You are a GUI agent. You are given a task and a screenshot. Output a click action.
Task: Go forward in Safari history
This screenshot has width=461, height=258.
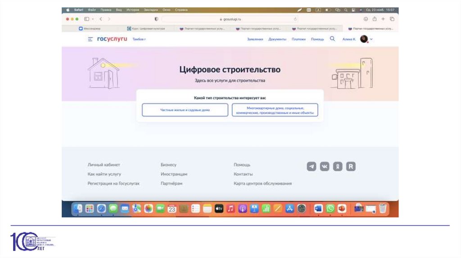point(109,19)
